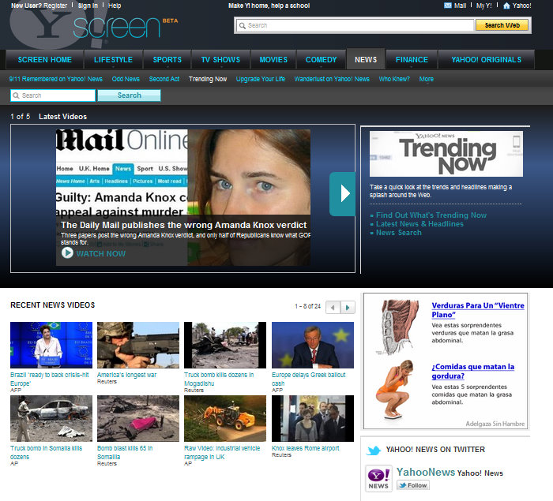Open Mail via the envelope icon
Viewport: 553px width, 501px height.
pyautogui.click(x=448, y=6)
